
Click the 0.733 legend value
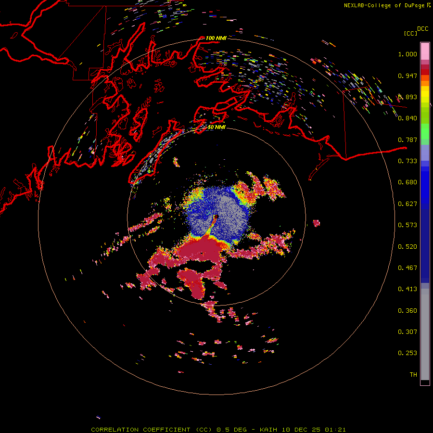[408, 161]
